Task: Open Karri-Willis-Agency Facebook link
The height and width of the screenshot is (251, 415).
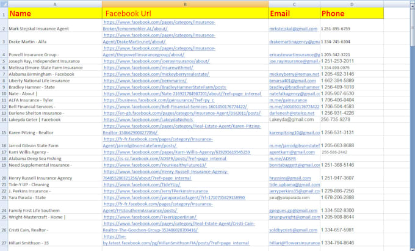Action: click(x=177, y=152)
